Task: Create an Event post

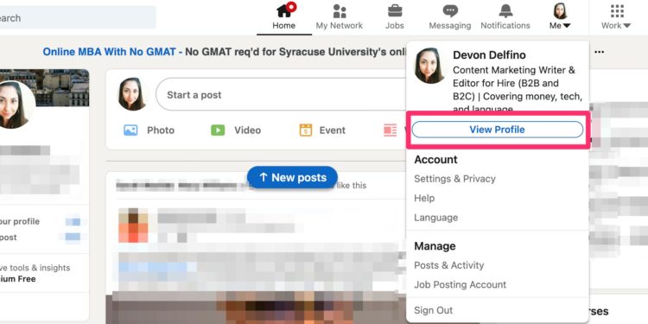Action: coord(322,130)
